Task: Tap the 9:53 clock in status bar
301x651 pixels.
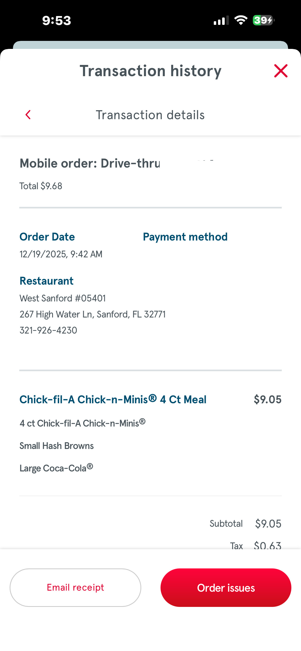Action: pyautogui.click(x=56, y=21)
